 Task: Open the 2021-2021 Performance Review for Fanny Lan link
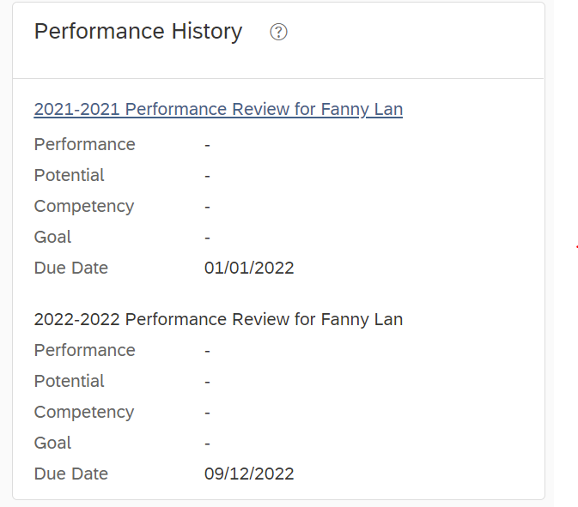tap(218, 109)
